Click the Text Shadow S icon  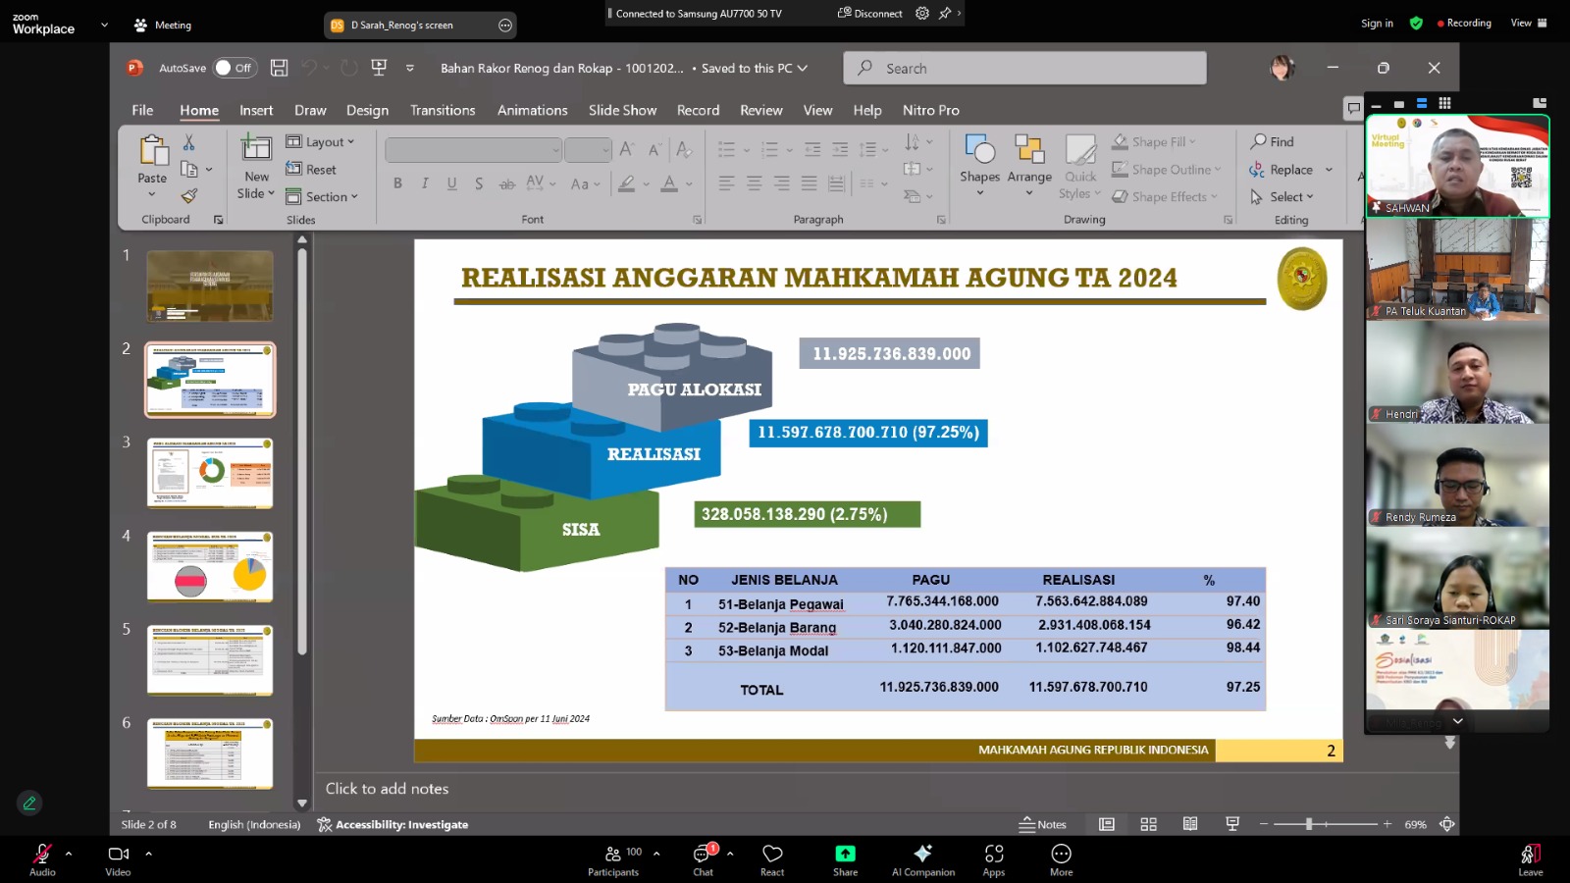point(479,183)
